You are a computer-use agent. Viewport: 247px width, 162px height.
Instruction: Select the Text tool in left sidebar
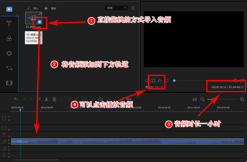click(9, 23)
